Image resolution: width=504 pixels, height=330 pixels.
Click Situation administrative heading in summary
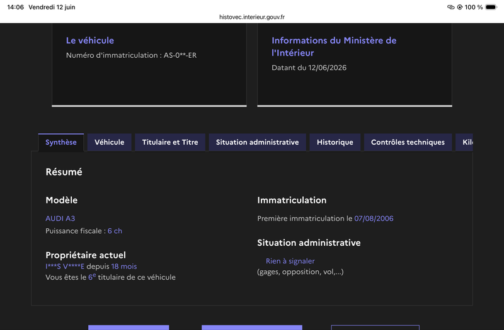click(x=309, y=243)
